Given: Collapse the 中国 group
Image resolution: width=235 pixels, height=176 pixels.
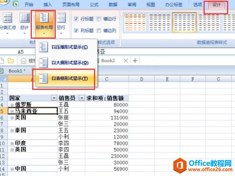Looking at the screenshot, I should pos(12,169).
